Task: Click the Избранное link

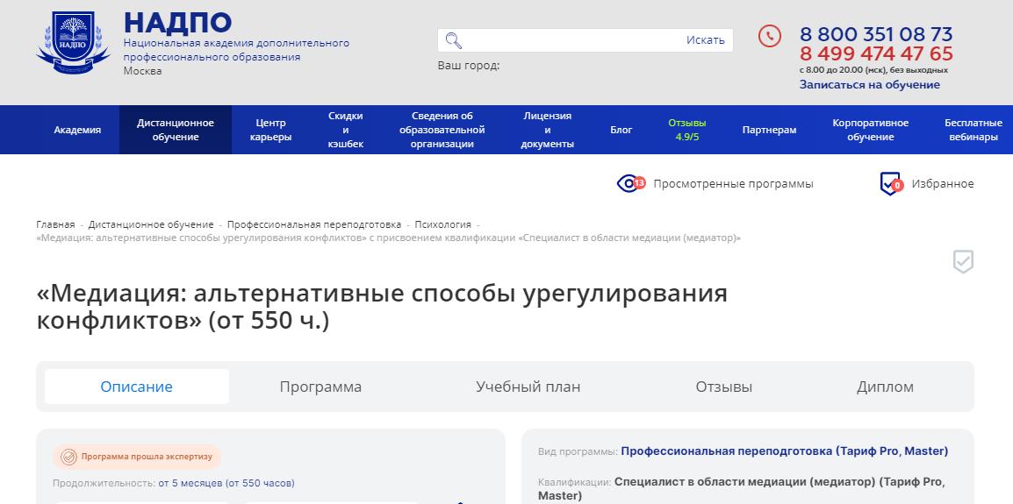Action: click(x=943, y=184)
